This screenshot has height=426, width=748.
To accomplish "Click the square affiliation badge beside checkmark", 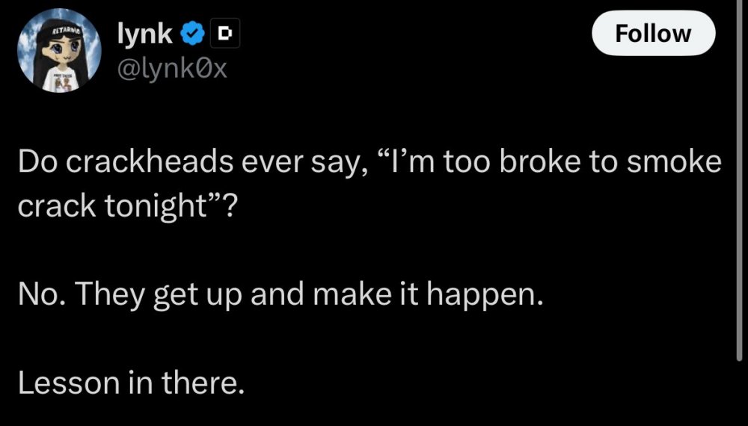I will pyautogui.click(x=224, y=34).
